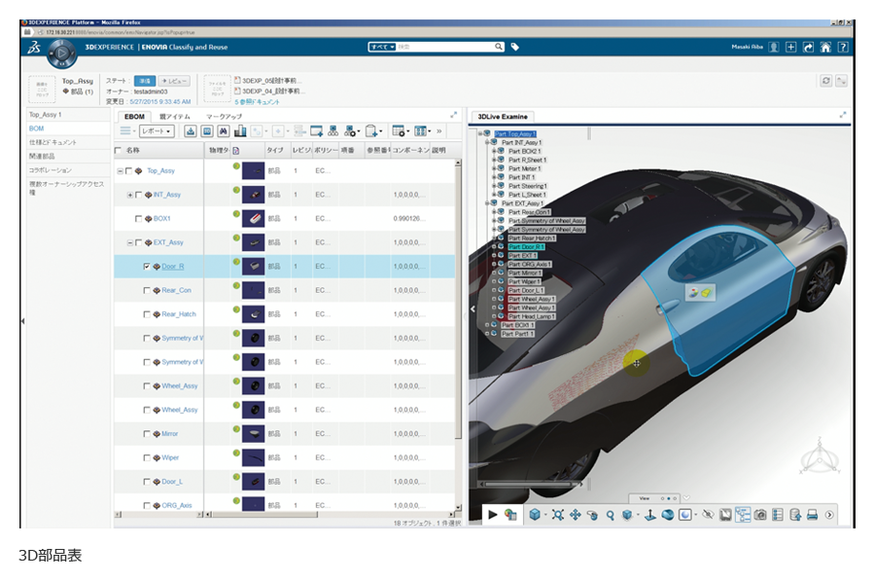Open the レポート dropdown in EBOM toolbar
Viewport: 875px width, 582px height.
(157, 131)
